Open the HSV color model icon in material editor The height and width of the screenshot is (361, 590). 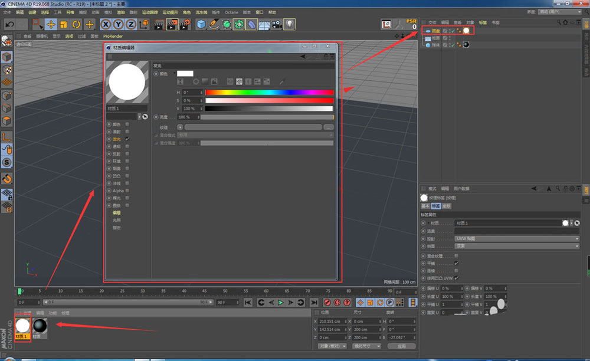(x=239, y=81)
